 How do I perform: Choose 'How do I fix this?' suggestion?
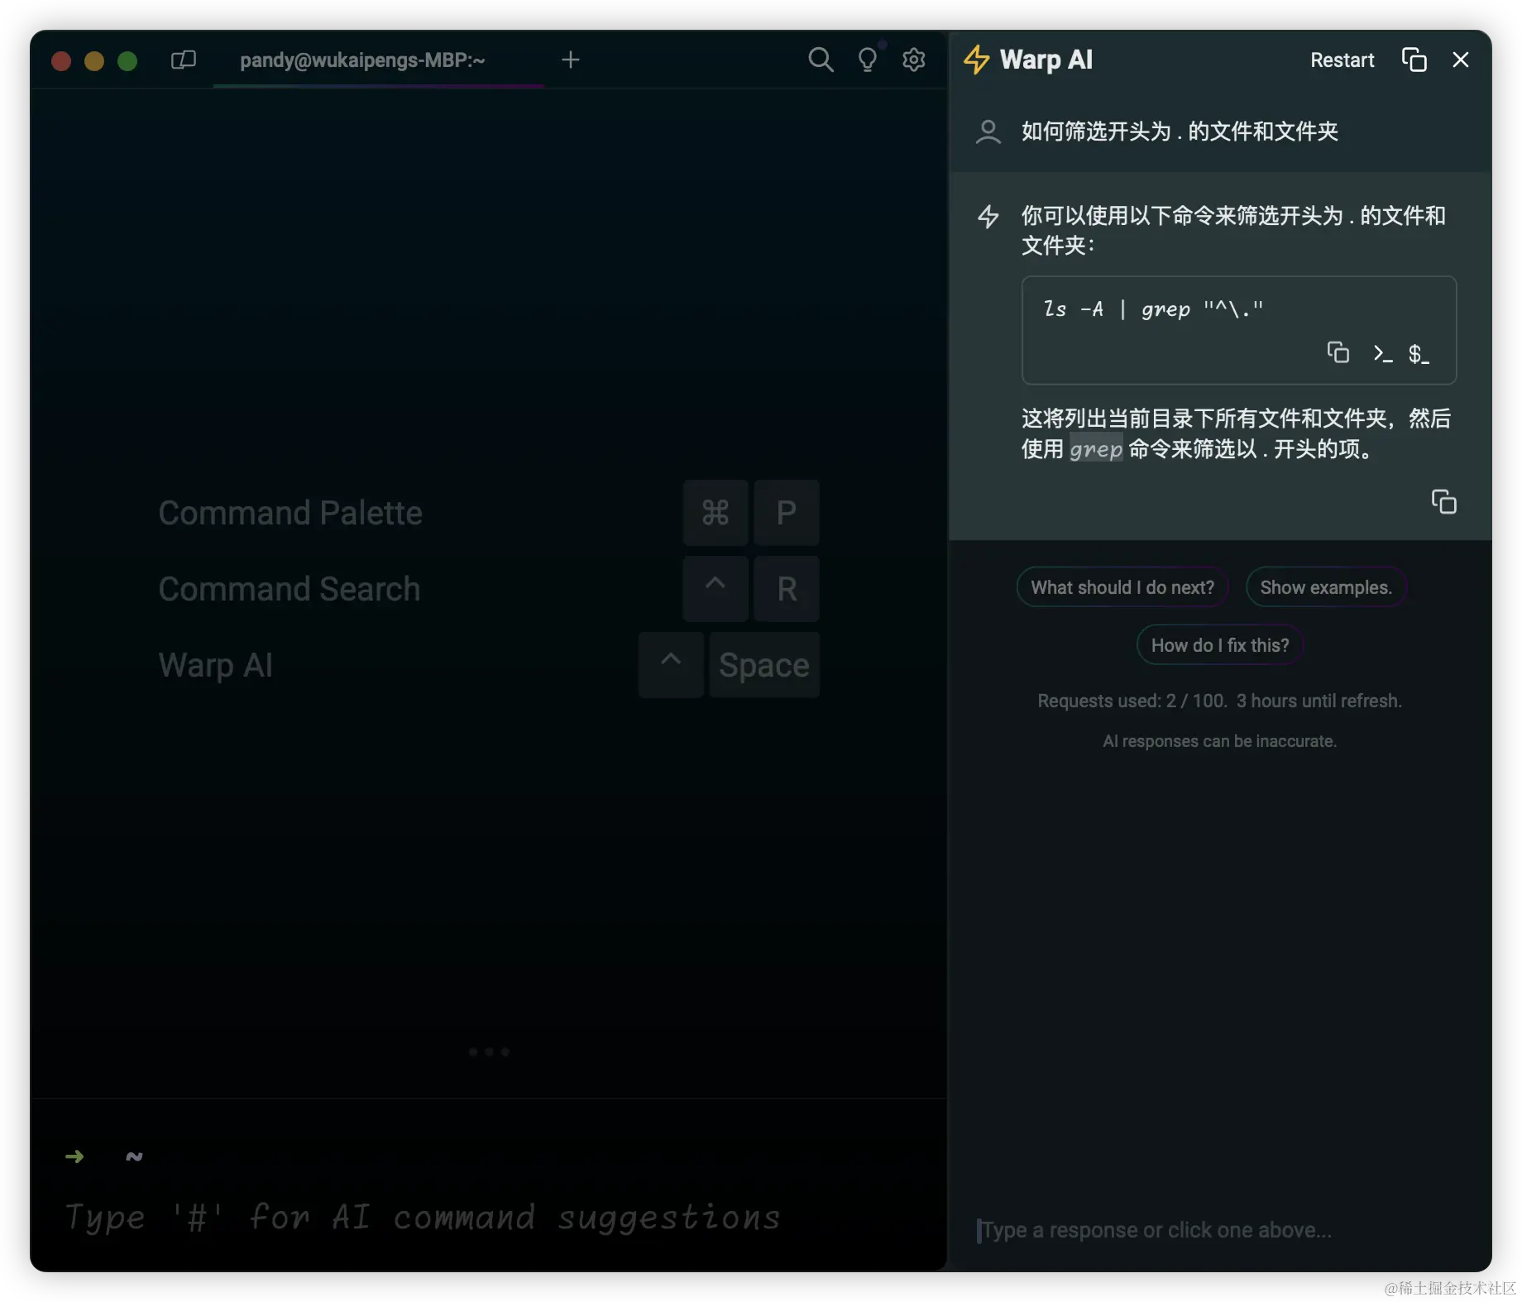pos(1220,645)
